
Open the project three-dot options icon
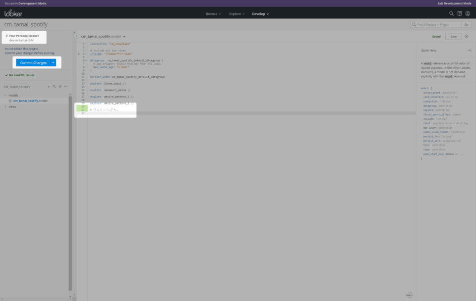[x=64, y=86]
